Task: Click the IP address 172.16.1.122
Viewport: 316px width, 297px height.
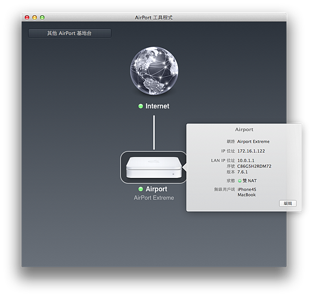Action: [x=251, y=151]
